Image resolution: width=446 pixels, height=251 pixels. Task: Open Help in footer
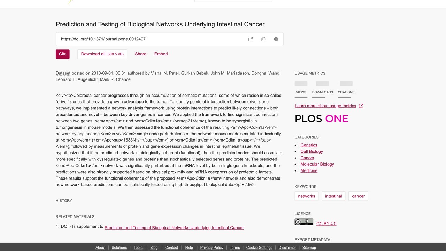(189, 248)
